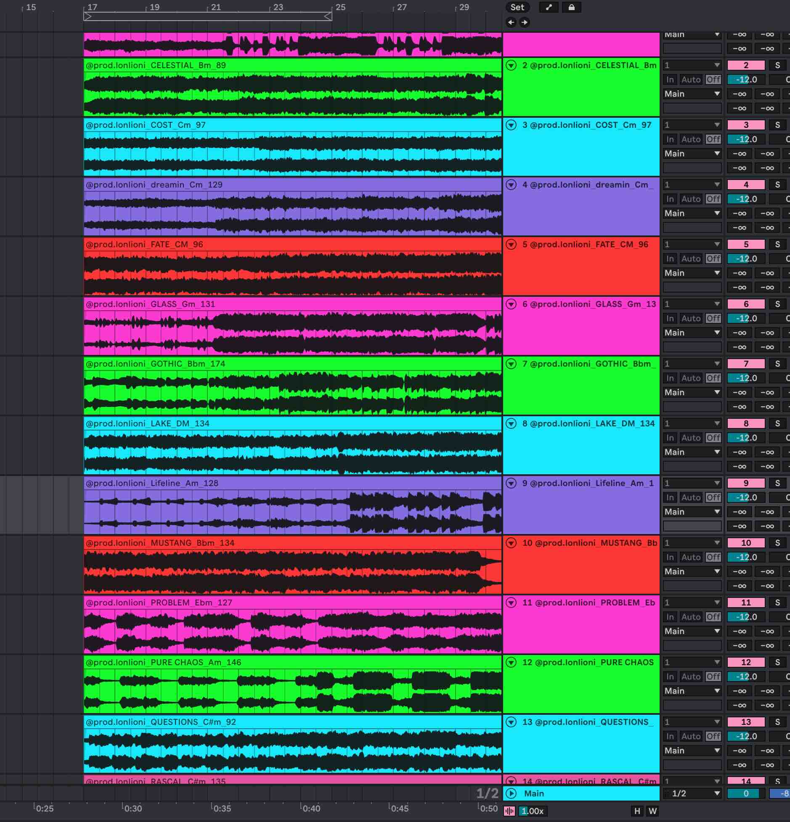This screenshot has width=790, height=822.
Task: Unfold the Main track with its arrow
Action: (511, 793)
